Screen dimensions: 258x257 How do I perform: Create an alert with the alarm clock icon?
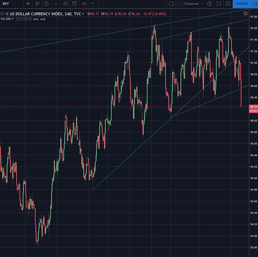(75, 4)
